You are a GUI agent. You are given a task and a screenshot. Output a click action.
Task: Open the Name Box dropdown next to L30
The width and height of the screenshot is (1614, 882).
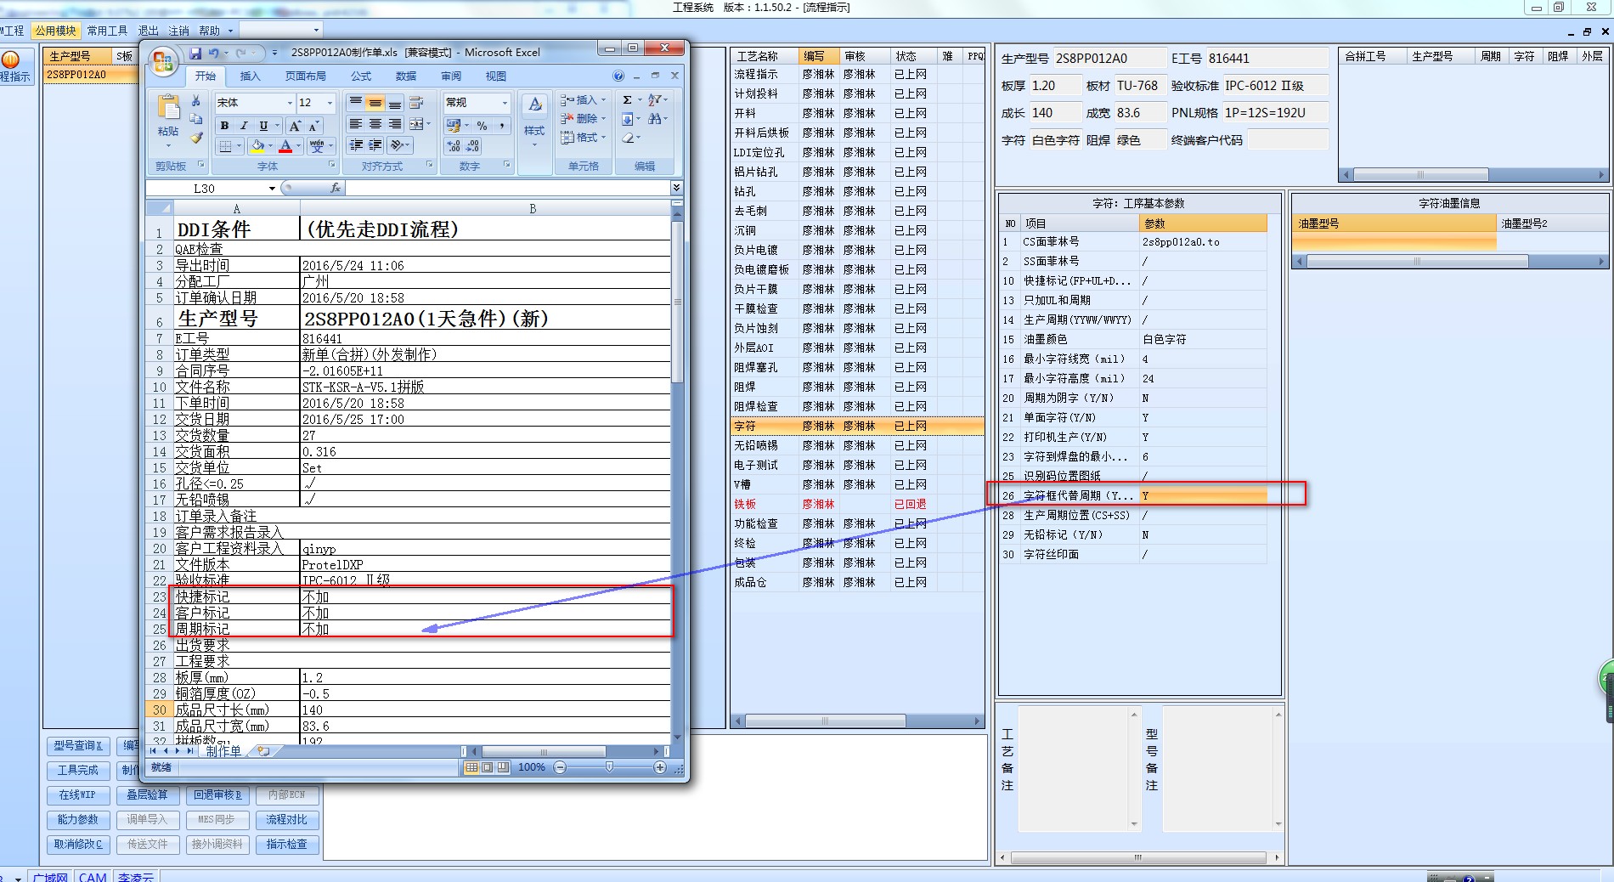(x=272, y=189)
